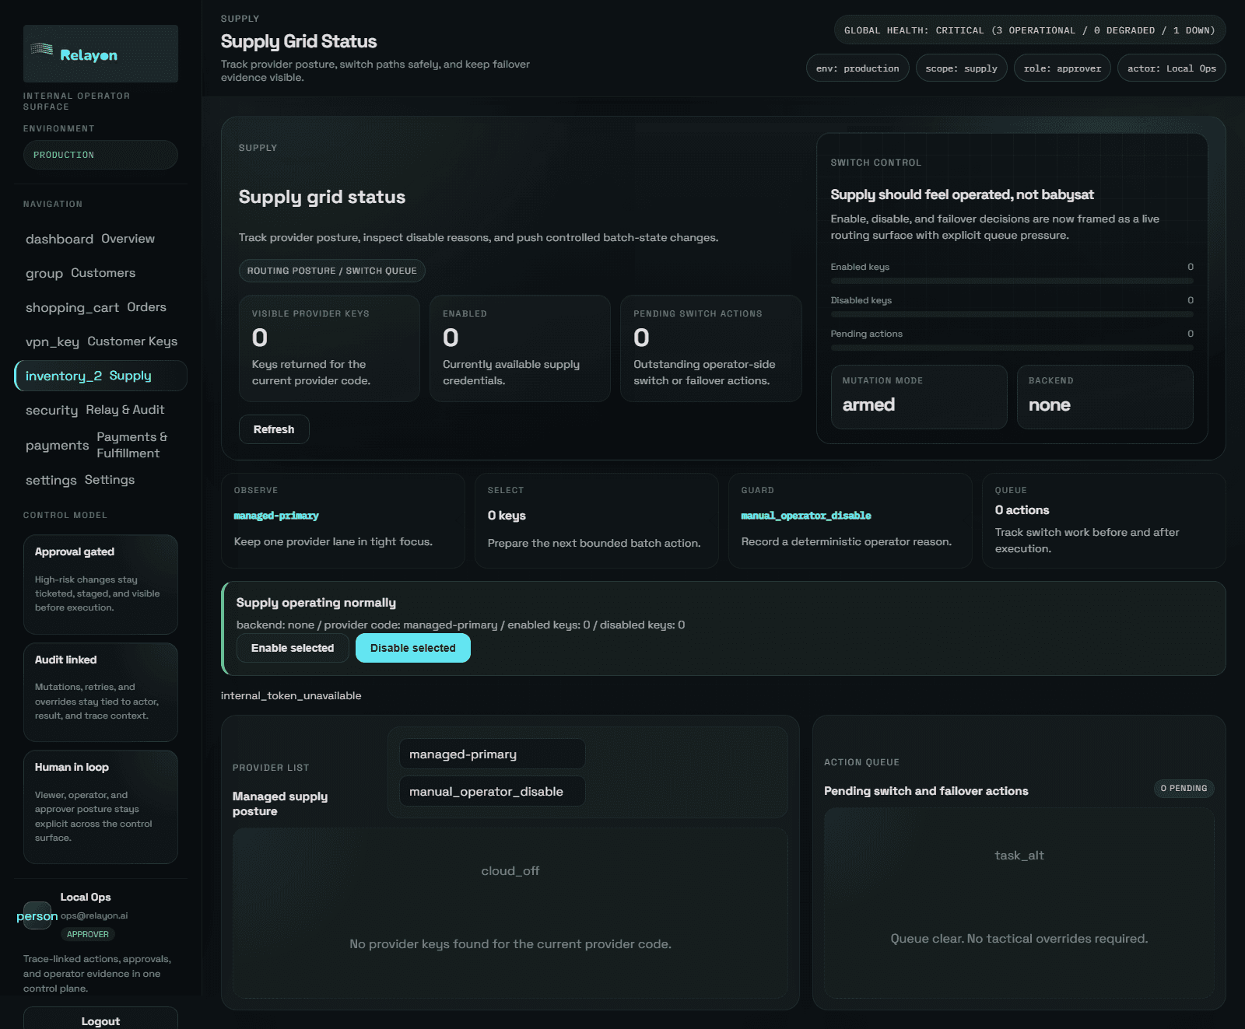
Task: Click the vpn_key icon for Customer Keys
Action: point(52,341)
